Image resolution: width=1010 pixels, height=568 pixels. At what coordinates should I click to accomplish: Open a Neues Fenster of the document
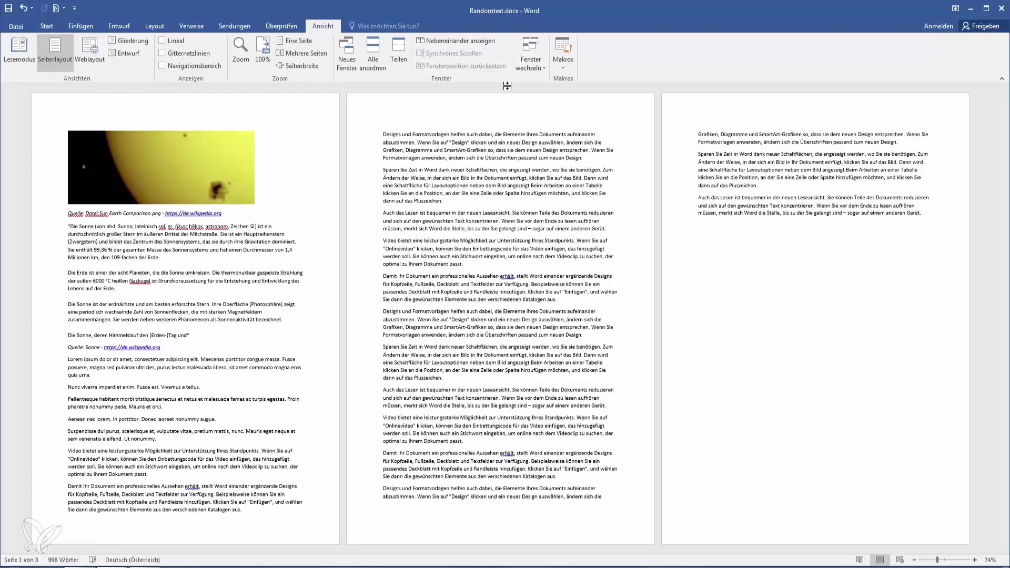(x=347, y=54)
